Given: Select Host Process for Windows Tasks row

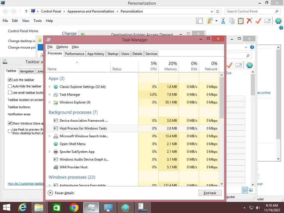Looking at the screenshot, I should [x=133, y=128].
